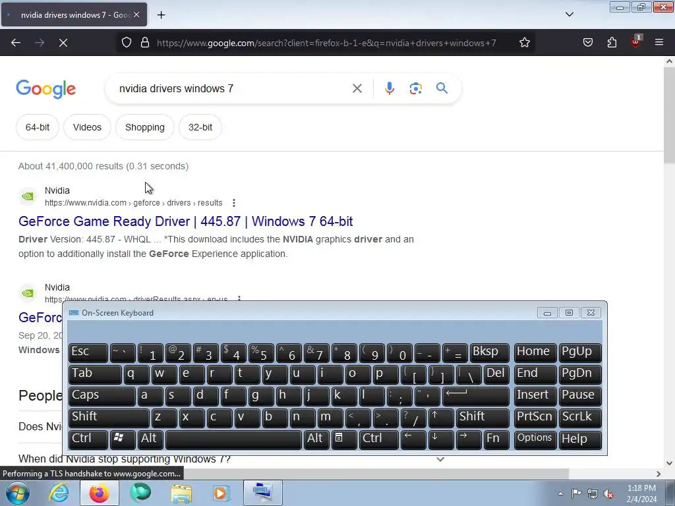Click the horizontal scrollbar at page bottom
This screenshot has height=506, width=675.
tap(376, 474)
